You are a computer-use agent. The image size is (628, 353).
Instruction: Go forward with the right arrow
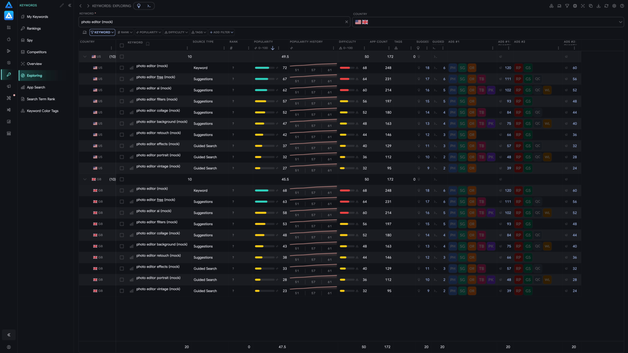point(88,6)
